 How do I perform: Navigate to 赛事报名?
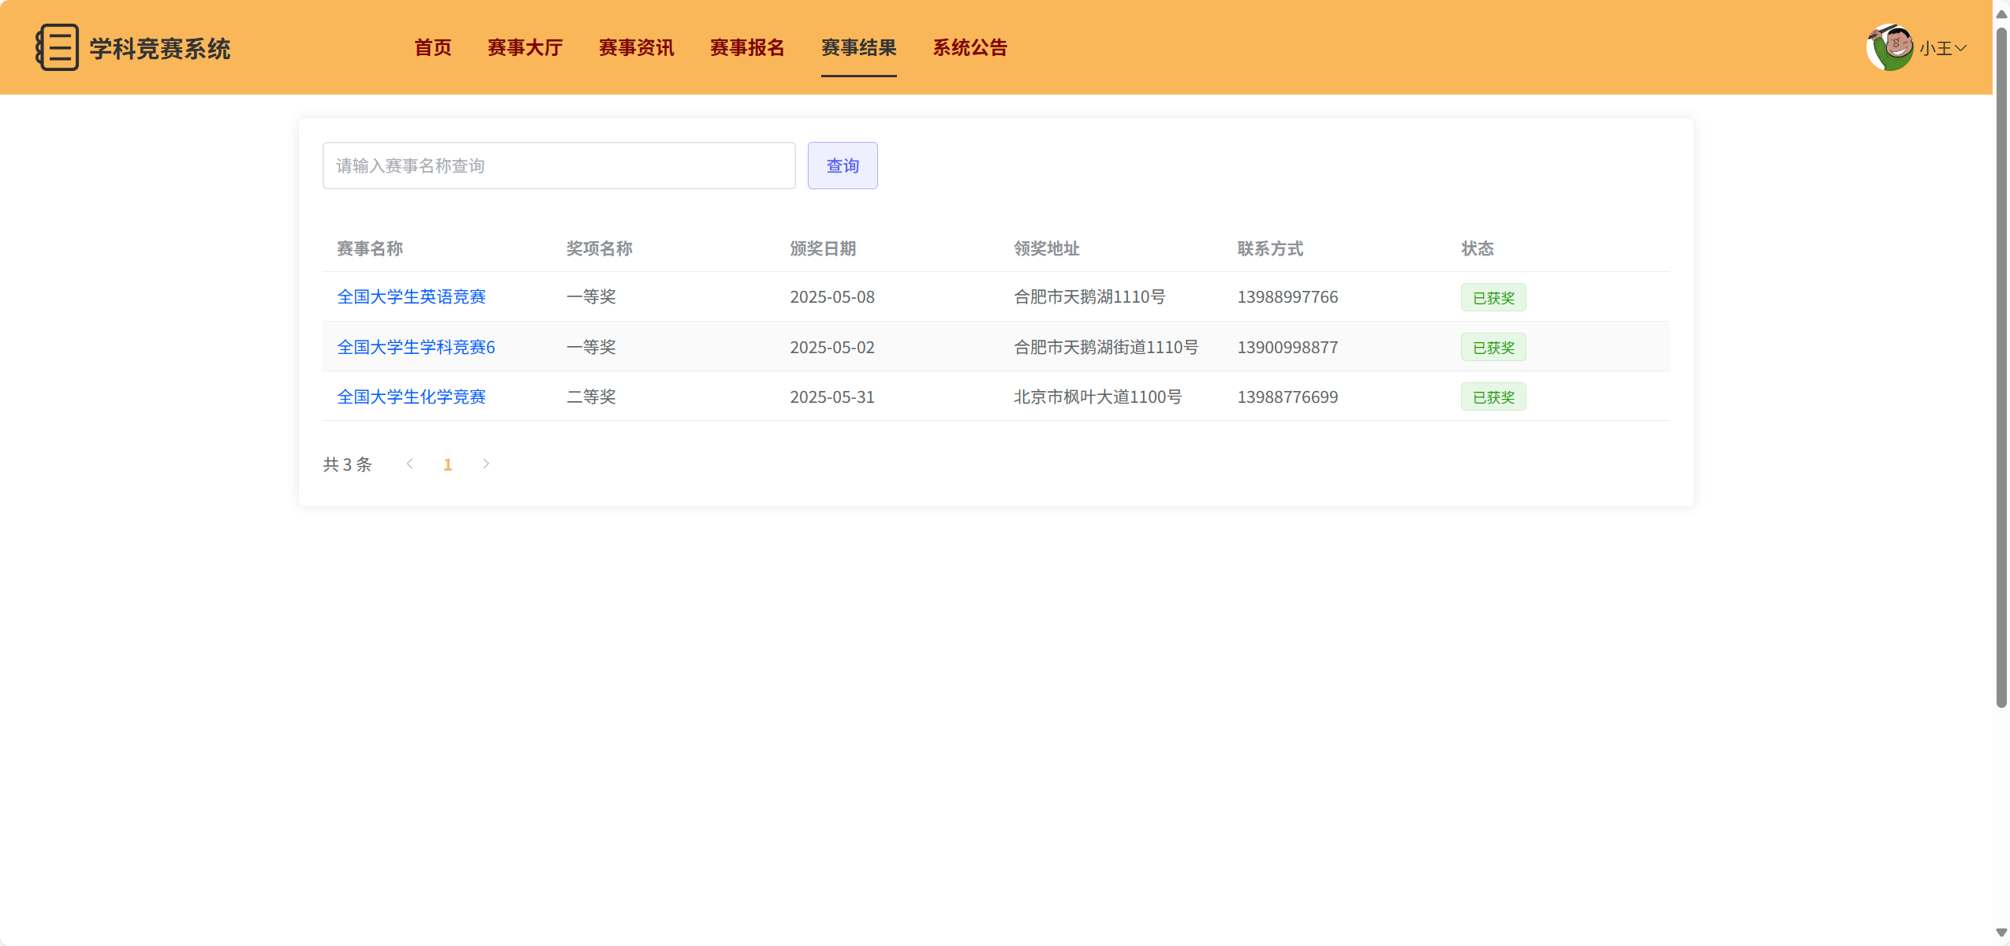click(747, 47)
